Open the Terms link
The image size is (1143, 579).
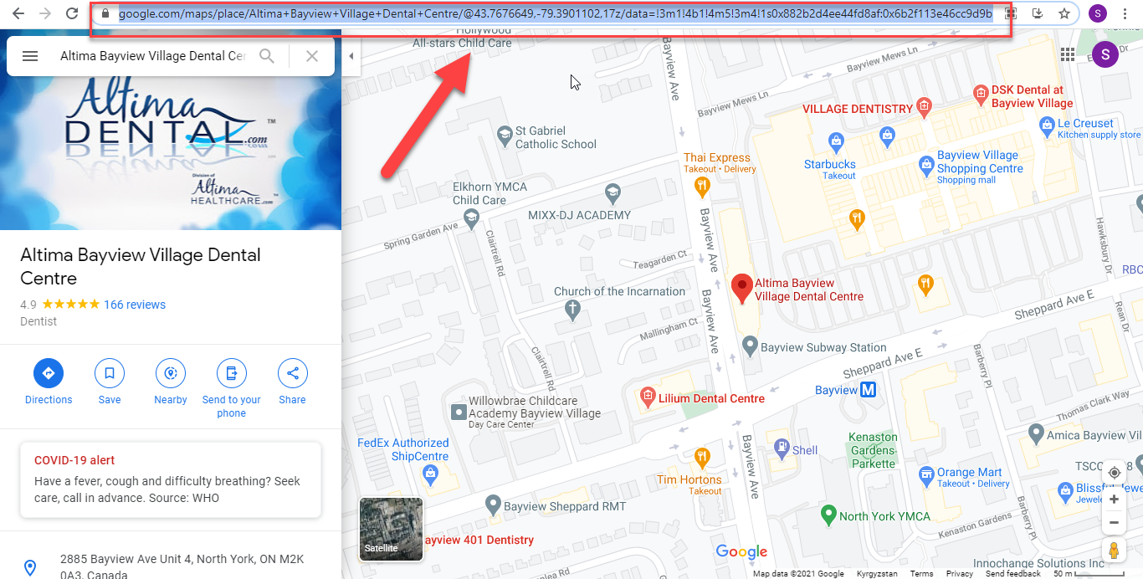pyautogui.click(x=921, y=574)
